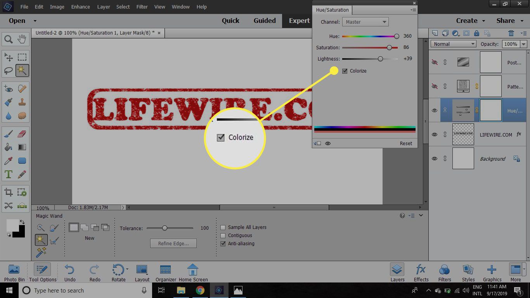530x298 pixels.
Task: Click the create adjustment layer icon
Action: pyautogui.click(x=456, y=33)
